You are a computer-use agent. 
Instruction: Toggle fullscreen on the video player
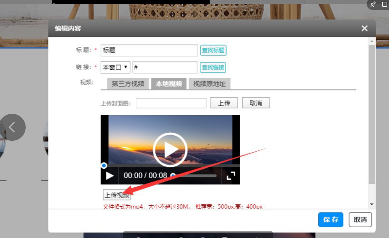231,175
